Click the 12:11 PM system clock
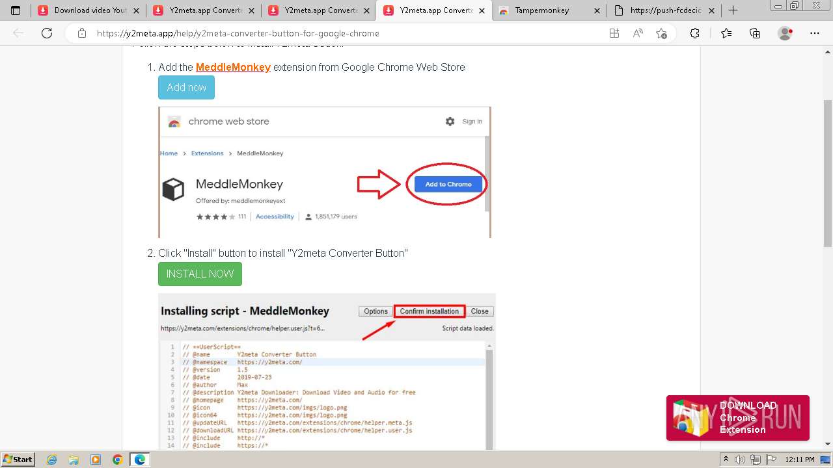This screenshot has width=833, height=468. click(x=799, y=460)
